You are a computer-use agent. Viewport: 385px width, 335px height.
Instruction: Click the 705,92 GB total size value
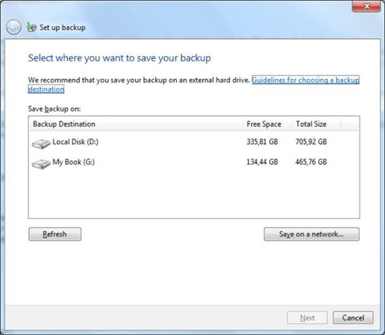(x=311, y=142)
